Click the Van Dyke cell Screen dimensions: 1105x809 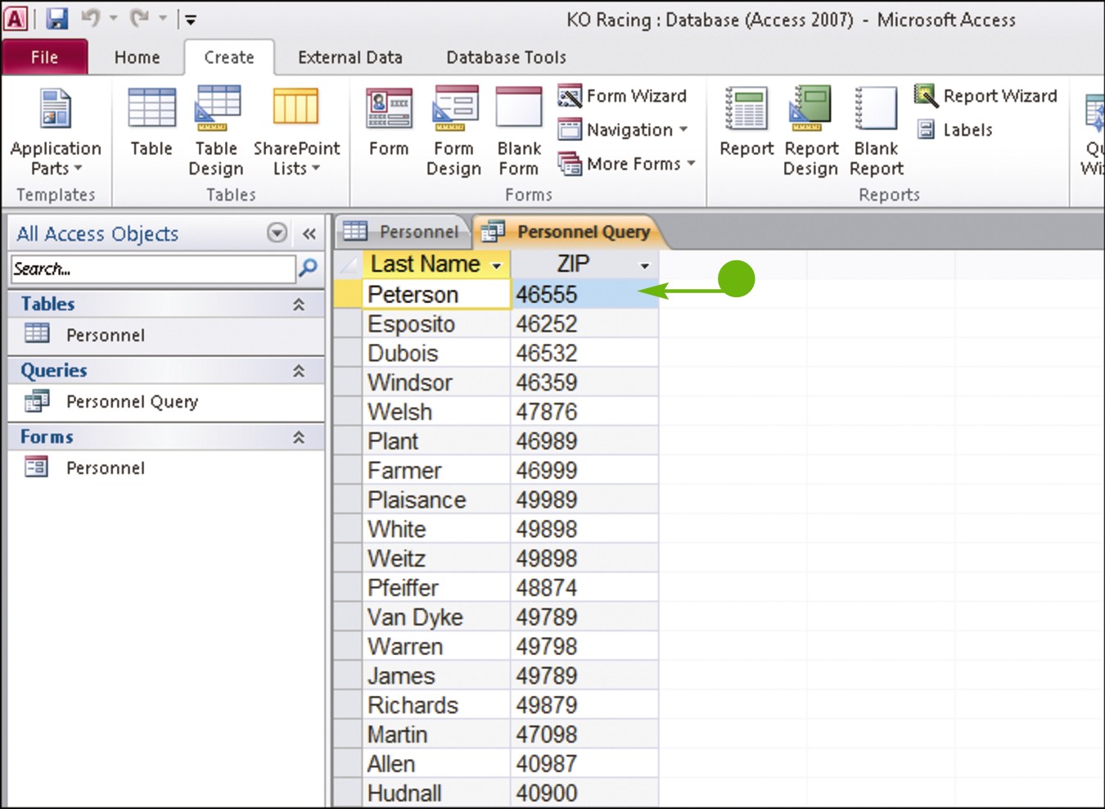(x=436, y=617)
